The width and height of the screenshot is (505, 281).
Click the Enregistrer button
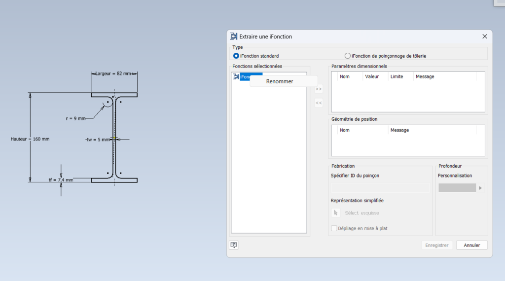[437, 245]
